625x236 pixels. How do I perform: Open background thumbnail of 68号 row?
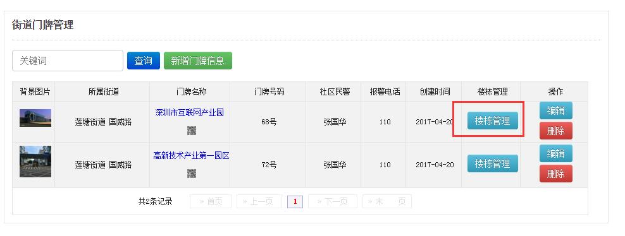[x=35, y=118]
